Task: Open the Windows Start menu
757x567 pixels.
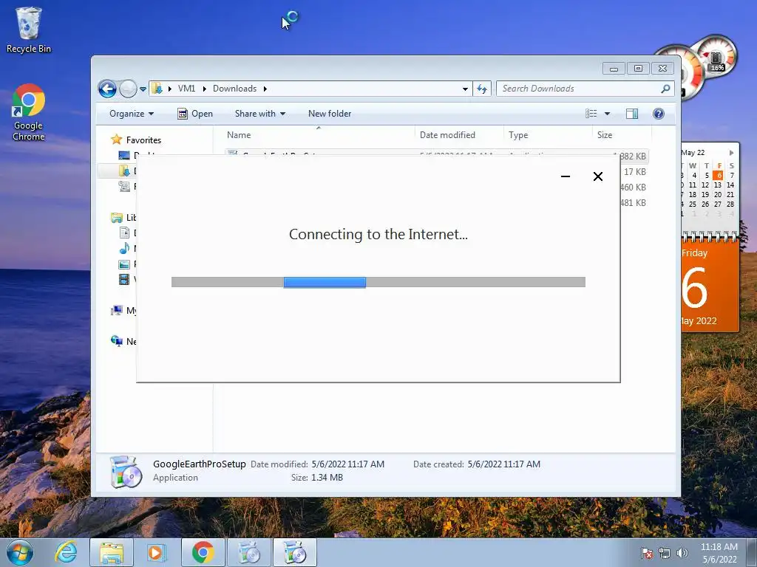Action: coord(20,552)
